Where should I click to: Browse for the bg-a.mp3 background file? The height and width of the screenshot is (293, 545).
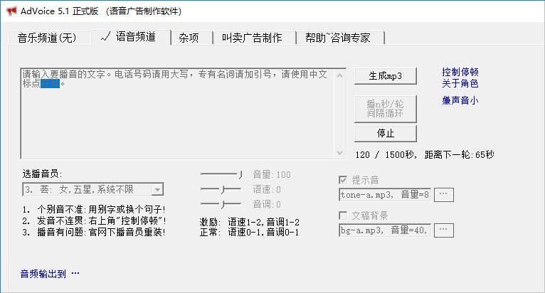tap(444, 230)
